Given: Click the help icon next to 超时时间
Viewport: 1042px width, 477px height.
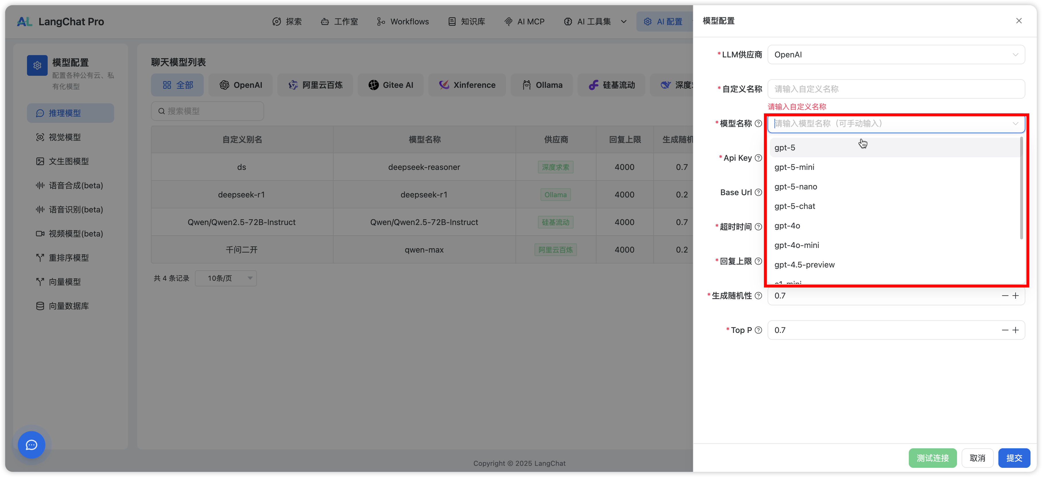Looking at the screenshot, I should pos(758,226).
